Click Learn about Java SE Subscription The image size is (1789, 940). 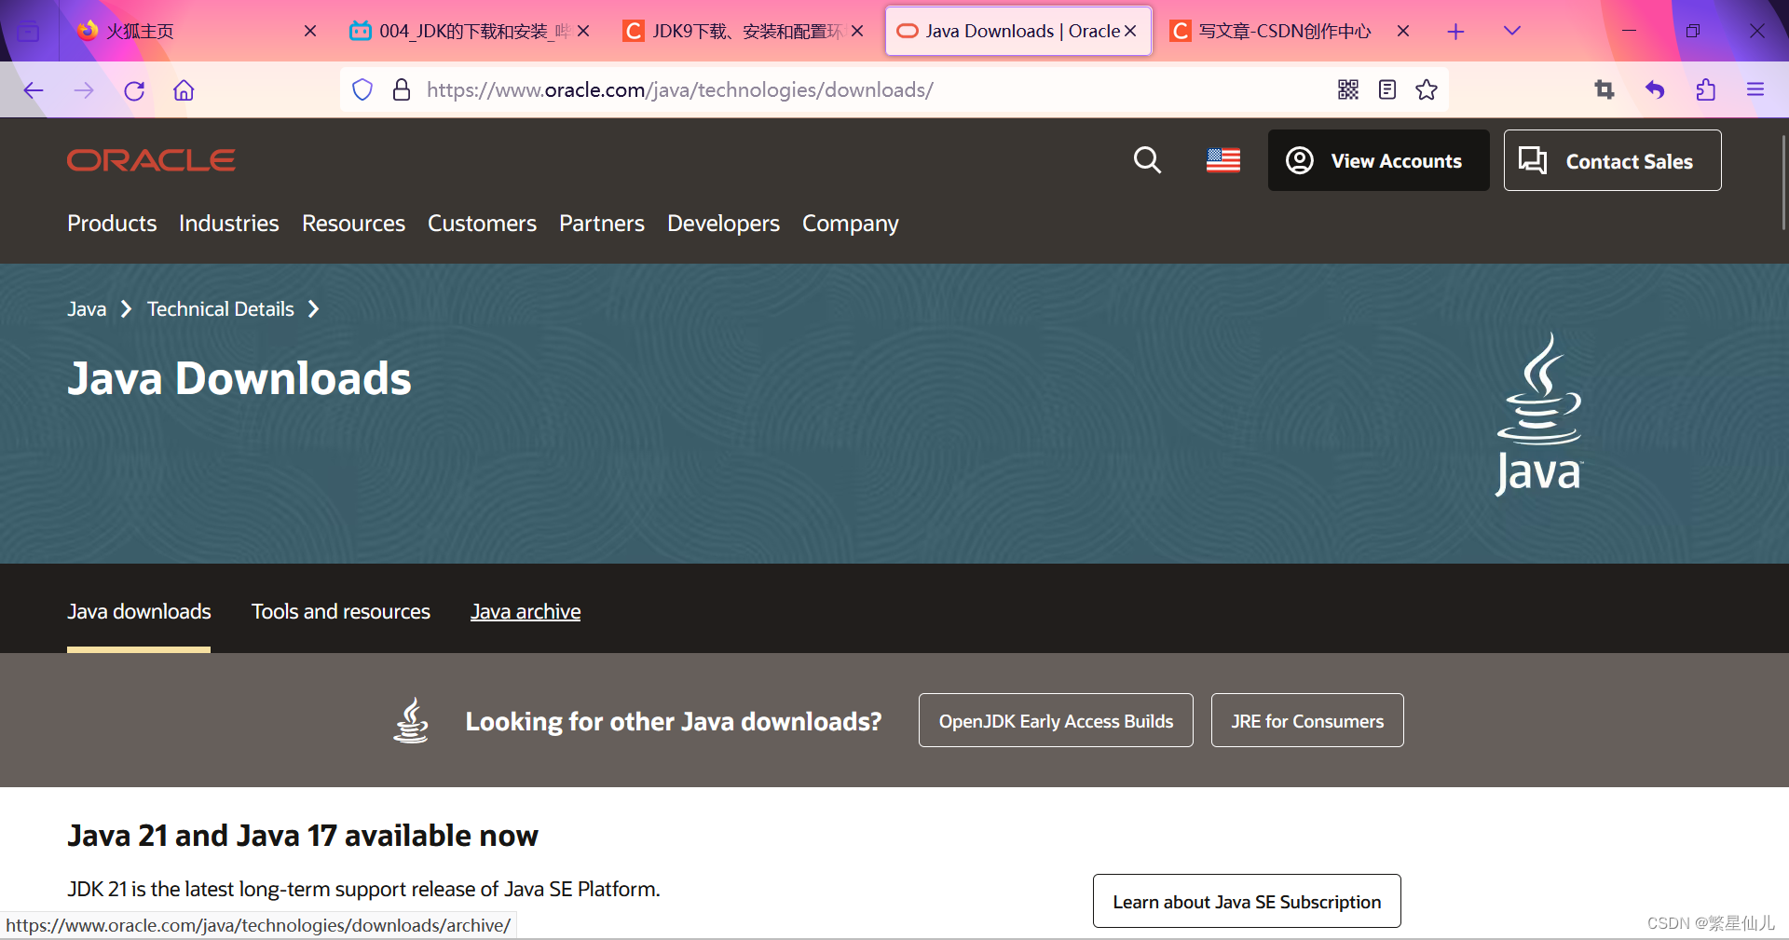tap(1247, 901)
